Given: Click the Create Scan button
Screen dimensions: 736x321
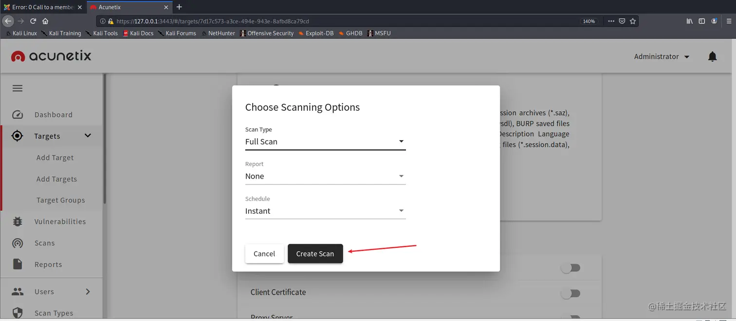Looking at the screenshot, I should [x=315, y=253].
